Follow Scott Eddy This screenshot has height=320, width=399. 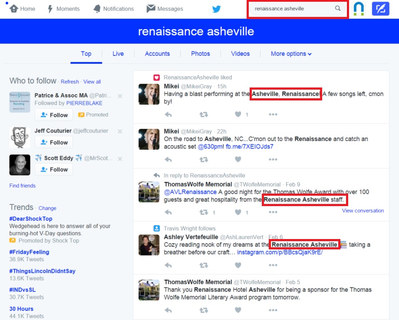pyautogui.click(x=54, y=169)
